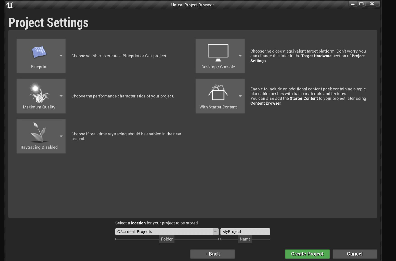Open the Maximum Quality dropdown arrow
396x261 pixels.
(61, 96)
